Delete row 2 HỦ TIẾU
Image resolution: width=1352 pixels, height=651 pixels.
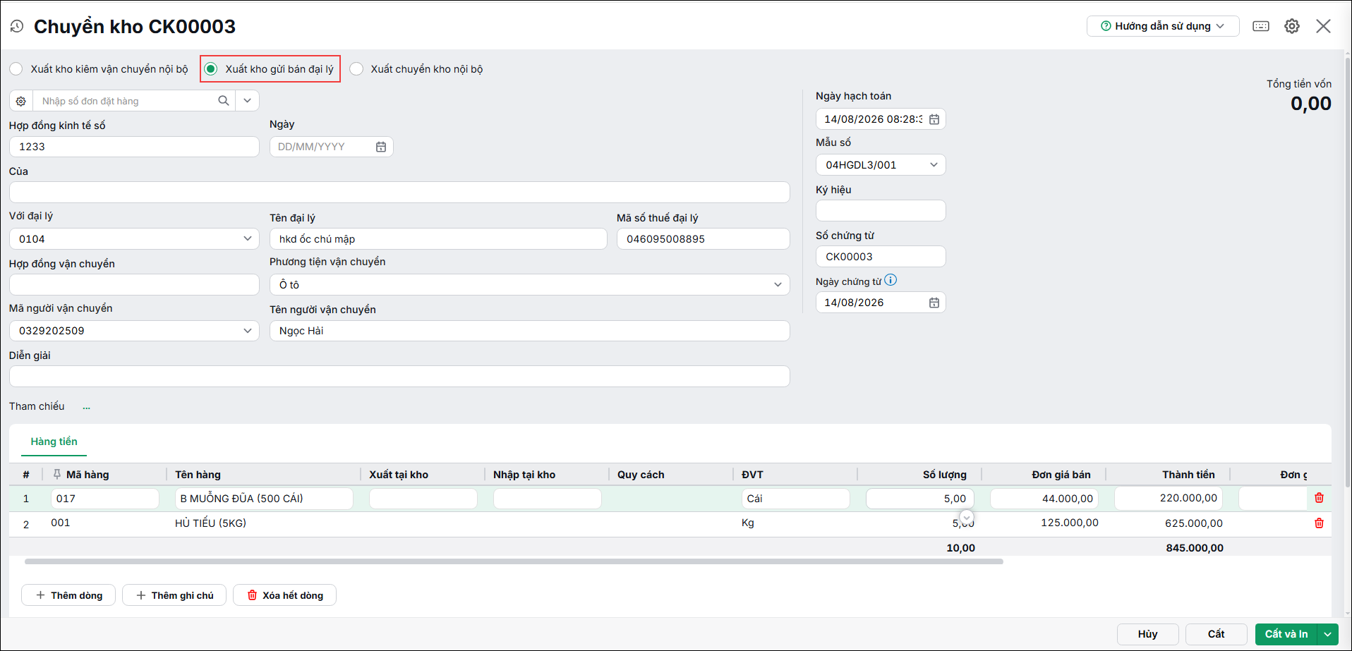[1319, 523]
